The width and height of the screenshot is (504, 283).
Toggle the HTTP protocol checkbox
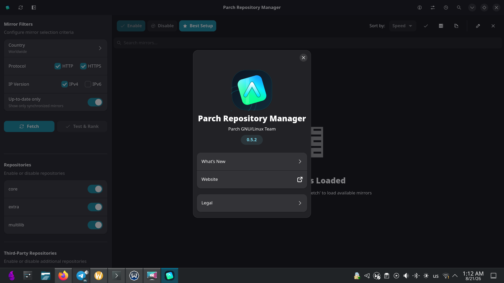point(58,66)
